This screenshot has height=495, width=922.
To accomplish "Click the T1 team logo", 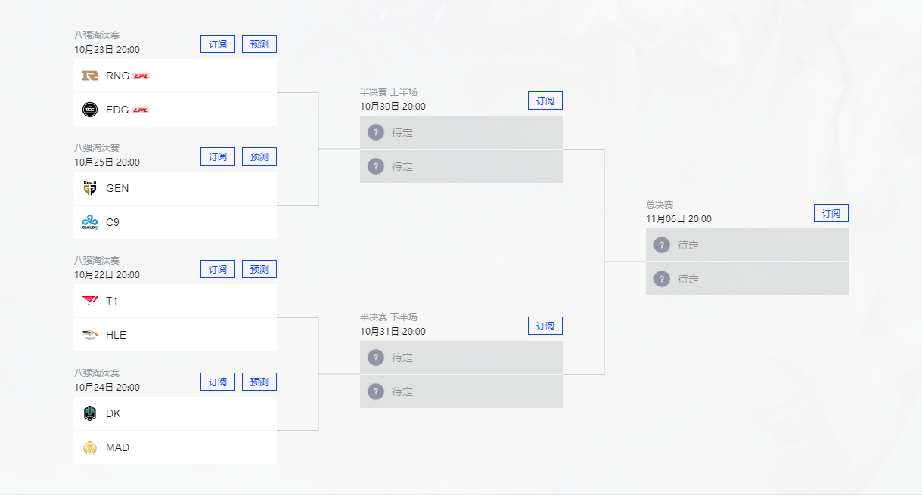I will click(x=90, y=301).
